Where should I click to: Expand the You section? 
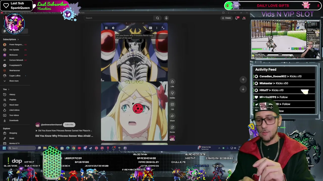(6, 89)
